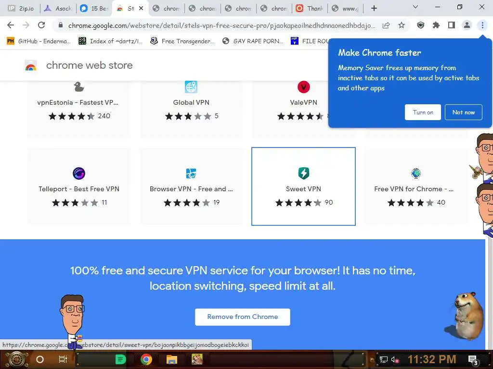The image size is (493, 369).
Task: Open the Free VPN for Chrome globe icon
Action: click(x=416, y=173)
